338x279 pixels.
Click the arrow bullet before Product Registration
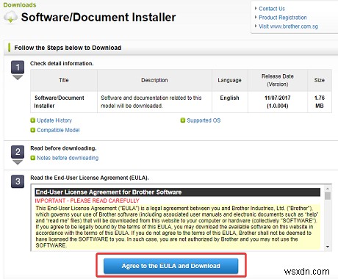(x=256, y=18)
